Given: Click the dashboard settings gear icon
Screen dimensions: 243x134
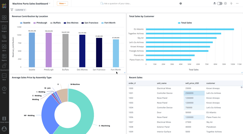Looking at the screenshot, I should click(x=225, y=4).
